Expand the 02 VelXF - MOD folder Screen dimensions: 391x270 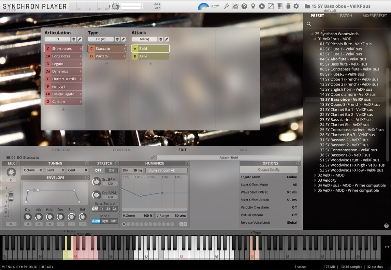pos(315,175)
